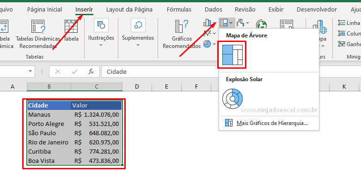The height and width of the screenshot is (173, 361).
Task: Insert a Tabela from the ribbon
Action: [71, 30]
